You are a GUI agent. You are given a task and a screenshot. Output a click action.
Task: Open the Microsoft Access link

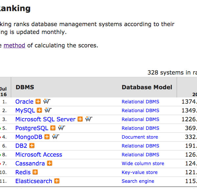tap(38, 155)
